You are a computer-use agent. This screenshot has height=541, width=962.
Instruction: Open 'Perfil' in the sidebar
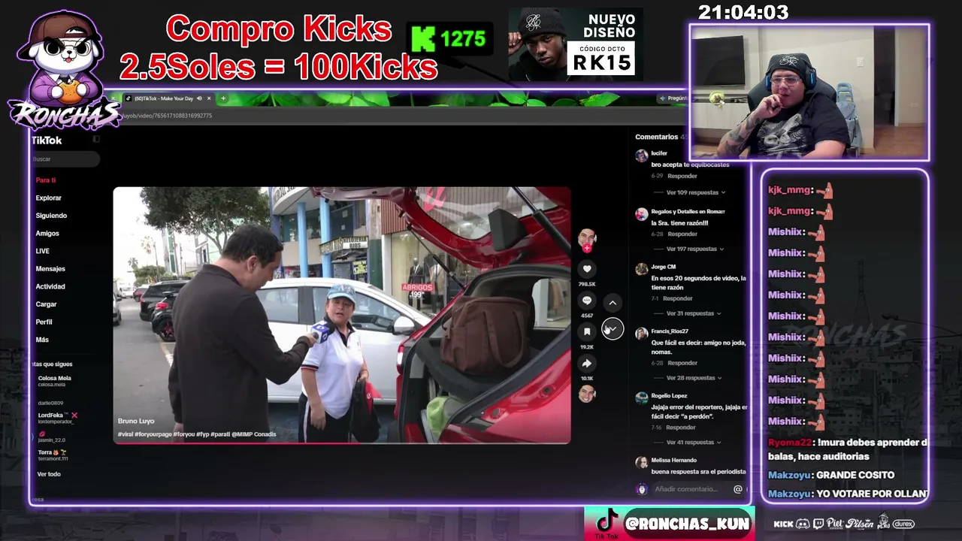[x=44, y=322]
